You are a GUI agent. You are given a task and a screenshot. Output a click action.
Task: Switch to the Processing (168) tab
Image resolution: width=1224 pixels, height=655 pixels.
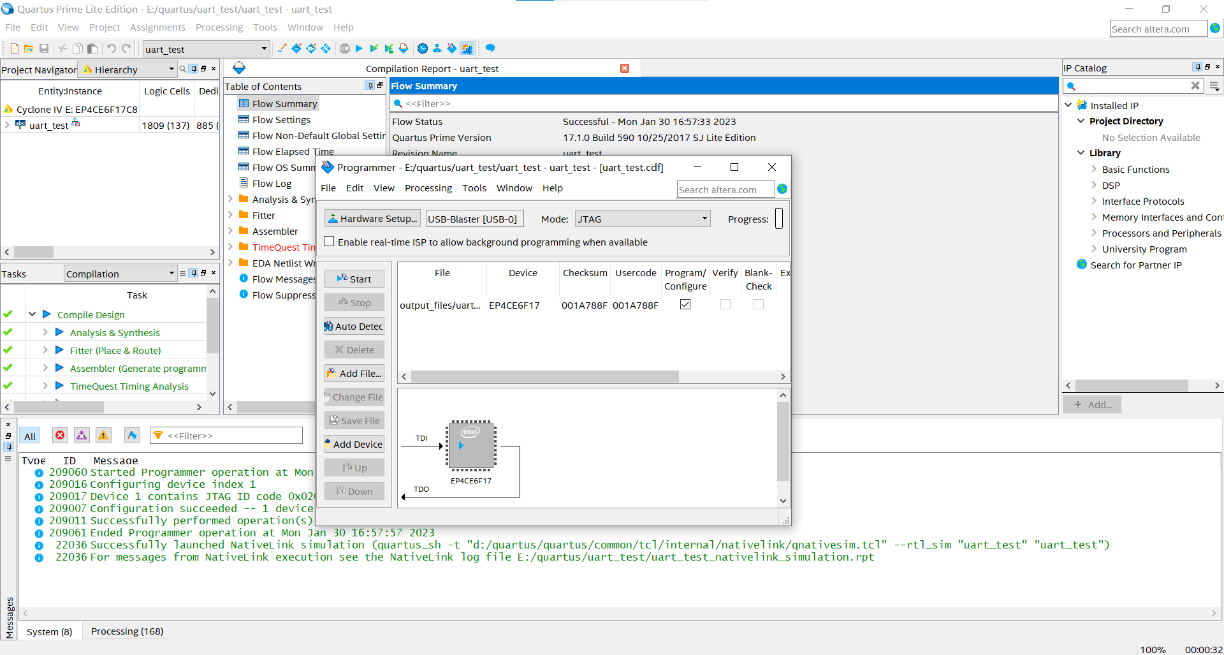point(127,631)
